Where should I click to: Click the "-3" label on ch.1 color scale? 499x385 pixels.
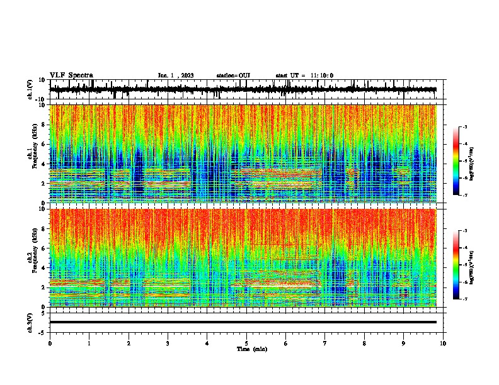(x=464, y=126)
